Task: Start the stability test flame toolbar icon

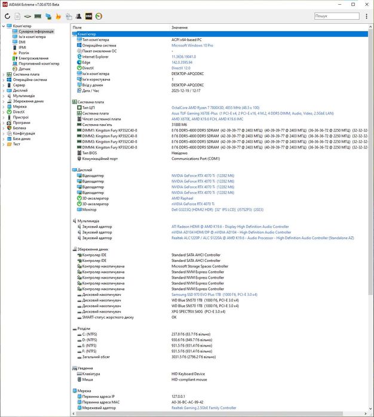Action: (59, 16)
